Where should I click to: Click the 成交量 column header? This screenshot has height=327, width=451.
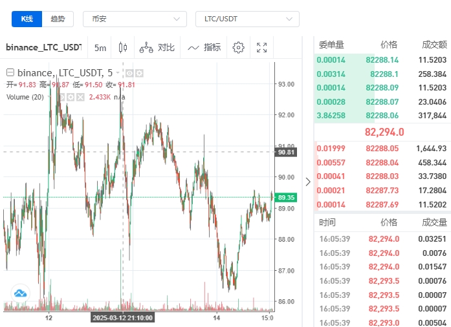(434, 222)
